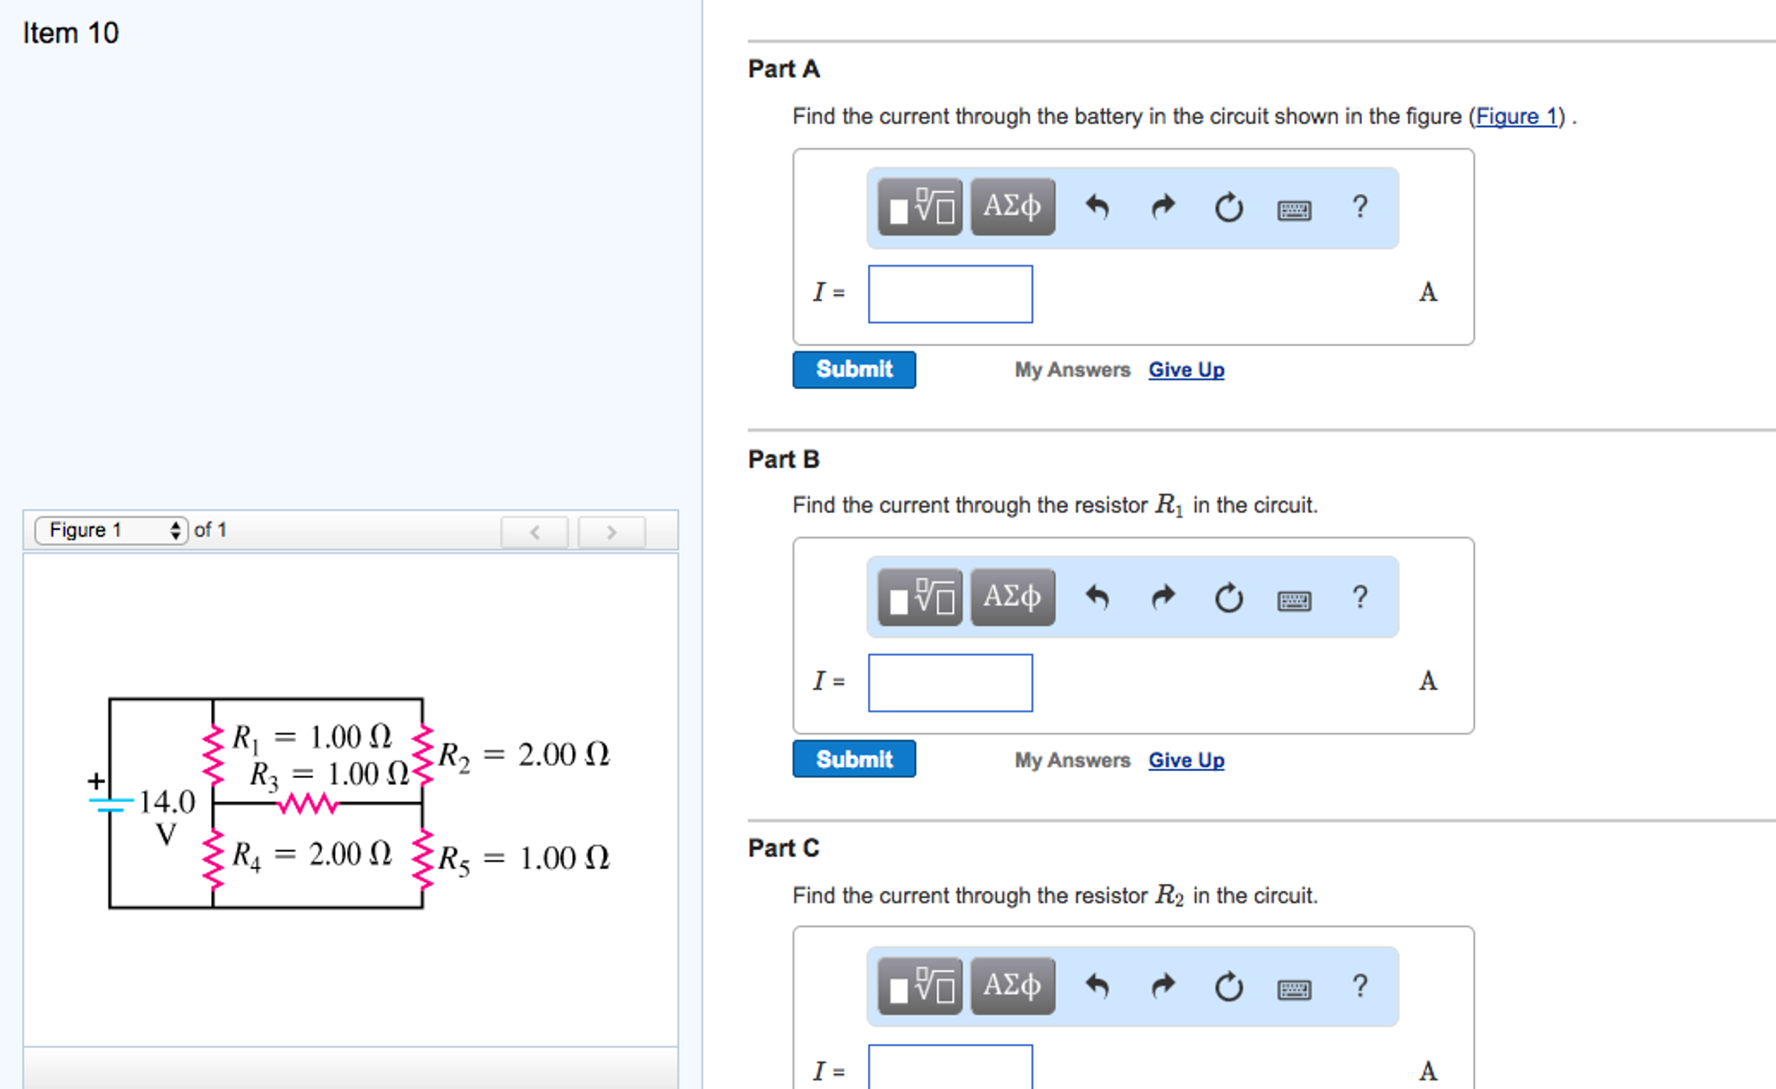This screenshot has width=1776, height=1089.
Task: Submit the Part B answer
Action: pyautogui.click(x=853, y=759)
